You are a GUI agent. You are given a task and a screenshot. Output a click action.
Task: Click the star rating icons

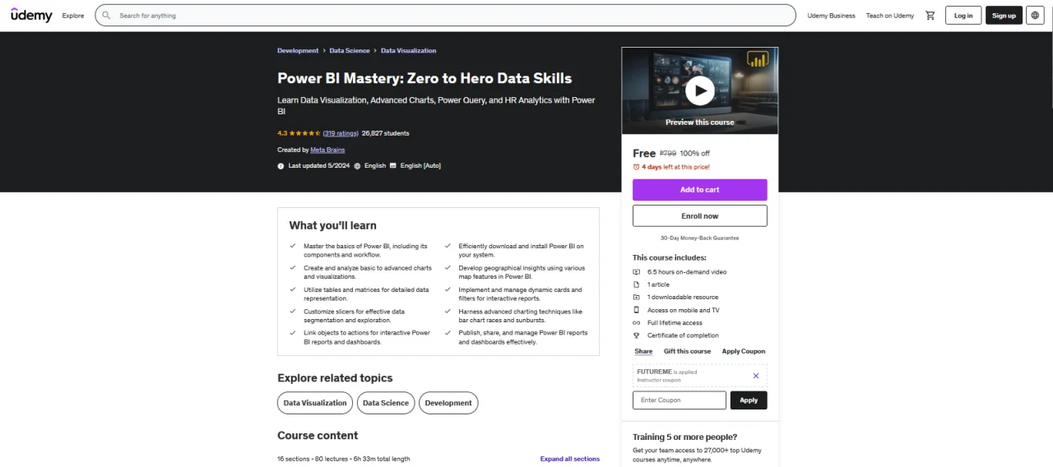(305, 133)
